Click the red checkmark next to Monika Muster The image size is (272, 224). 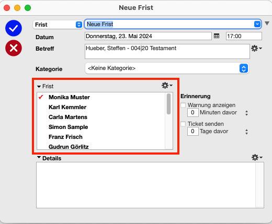point(41,97)
